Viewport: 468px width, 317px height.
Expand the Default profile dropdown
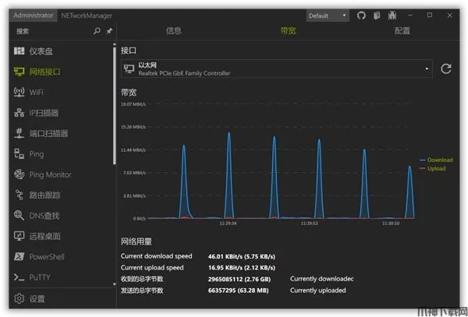point(328,16)
